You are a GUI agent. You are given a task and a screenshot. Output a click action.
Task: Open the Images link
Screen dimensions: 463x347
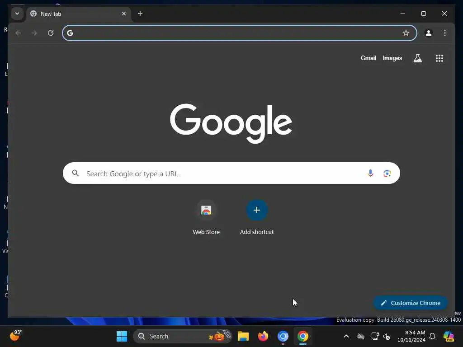tap(392, 58)
